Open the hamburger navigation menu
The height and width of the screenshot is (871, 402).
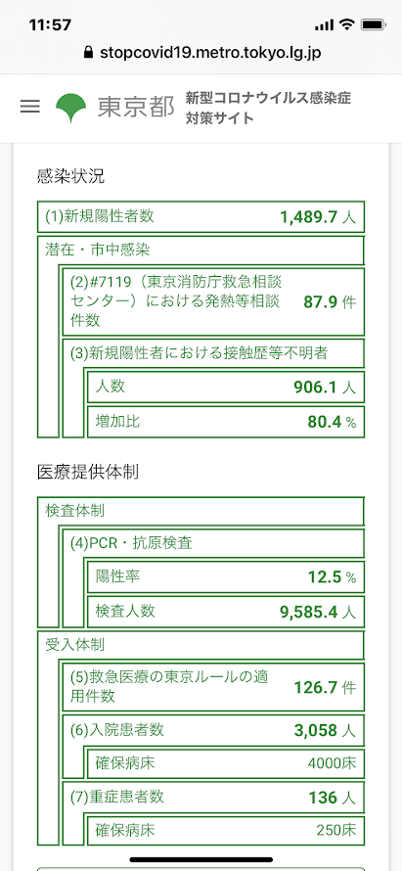[30, 107]
